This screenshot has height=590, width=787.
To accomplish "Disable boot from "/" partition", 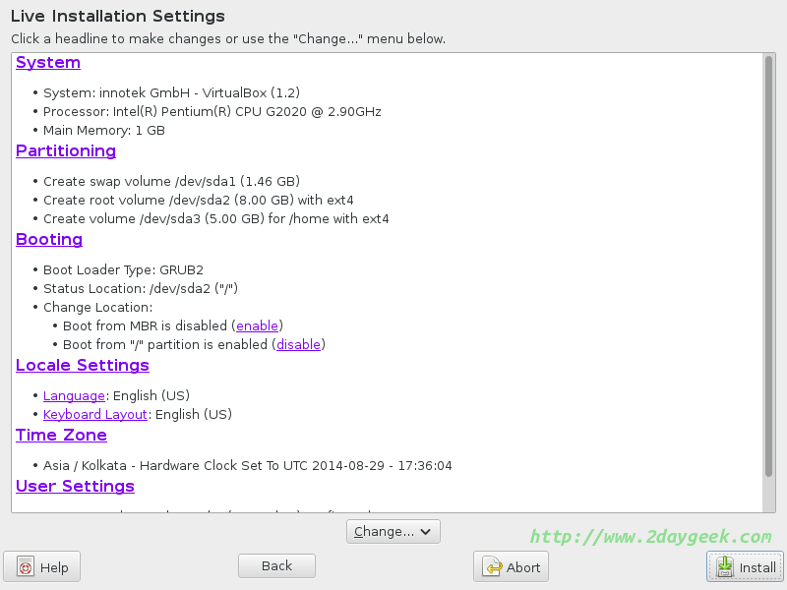I will [298, 345].
